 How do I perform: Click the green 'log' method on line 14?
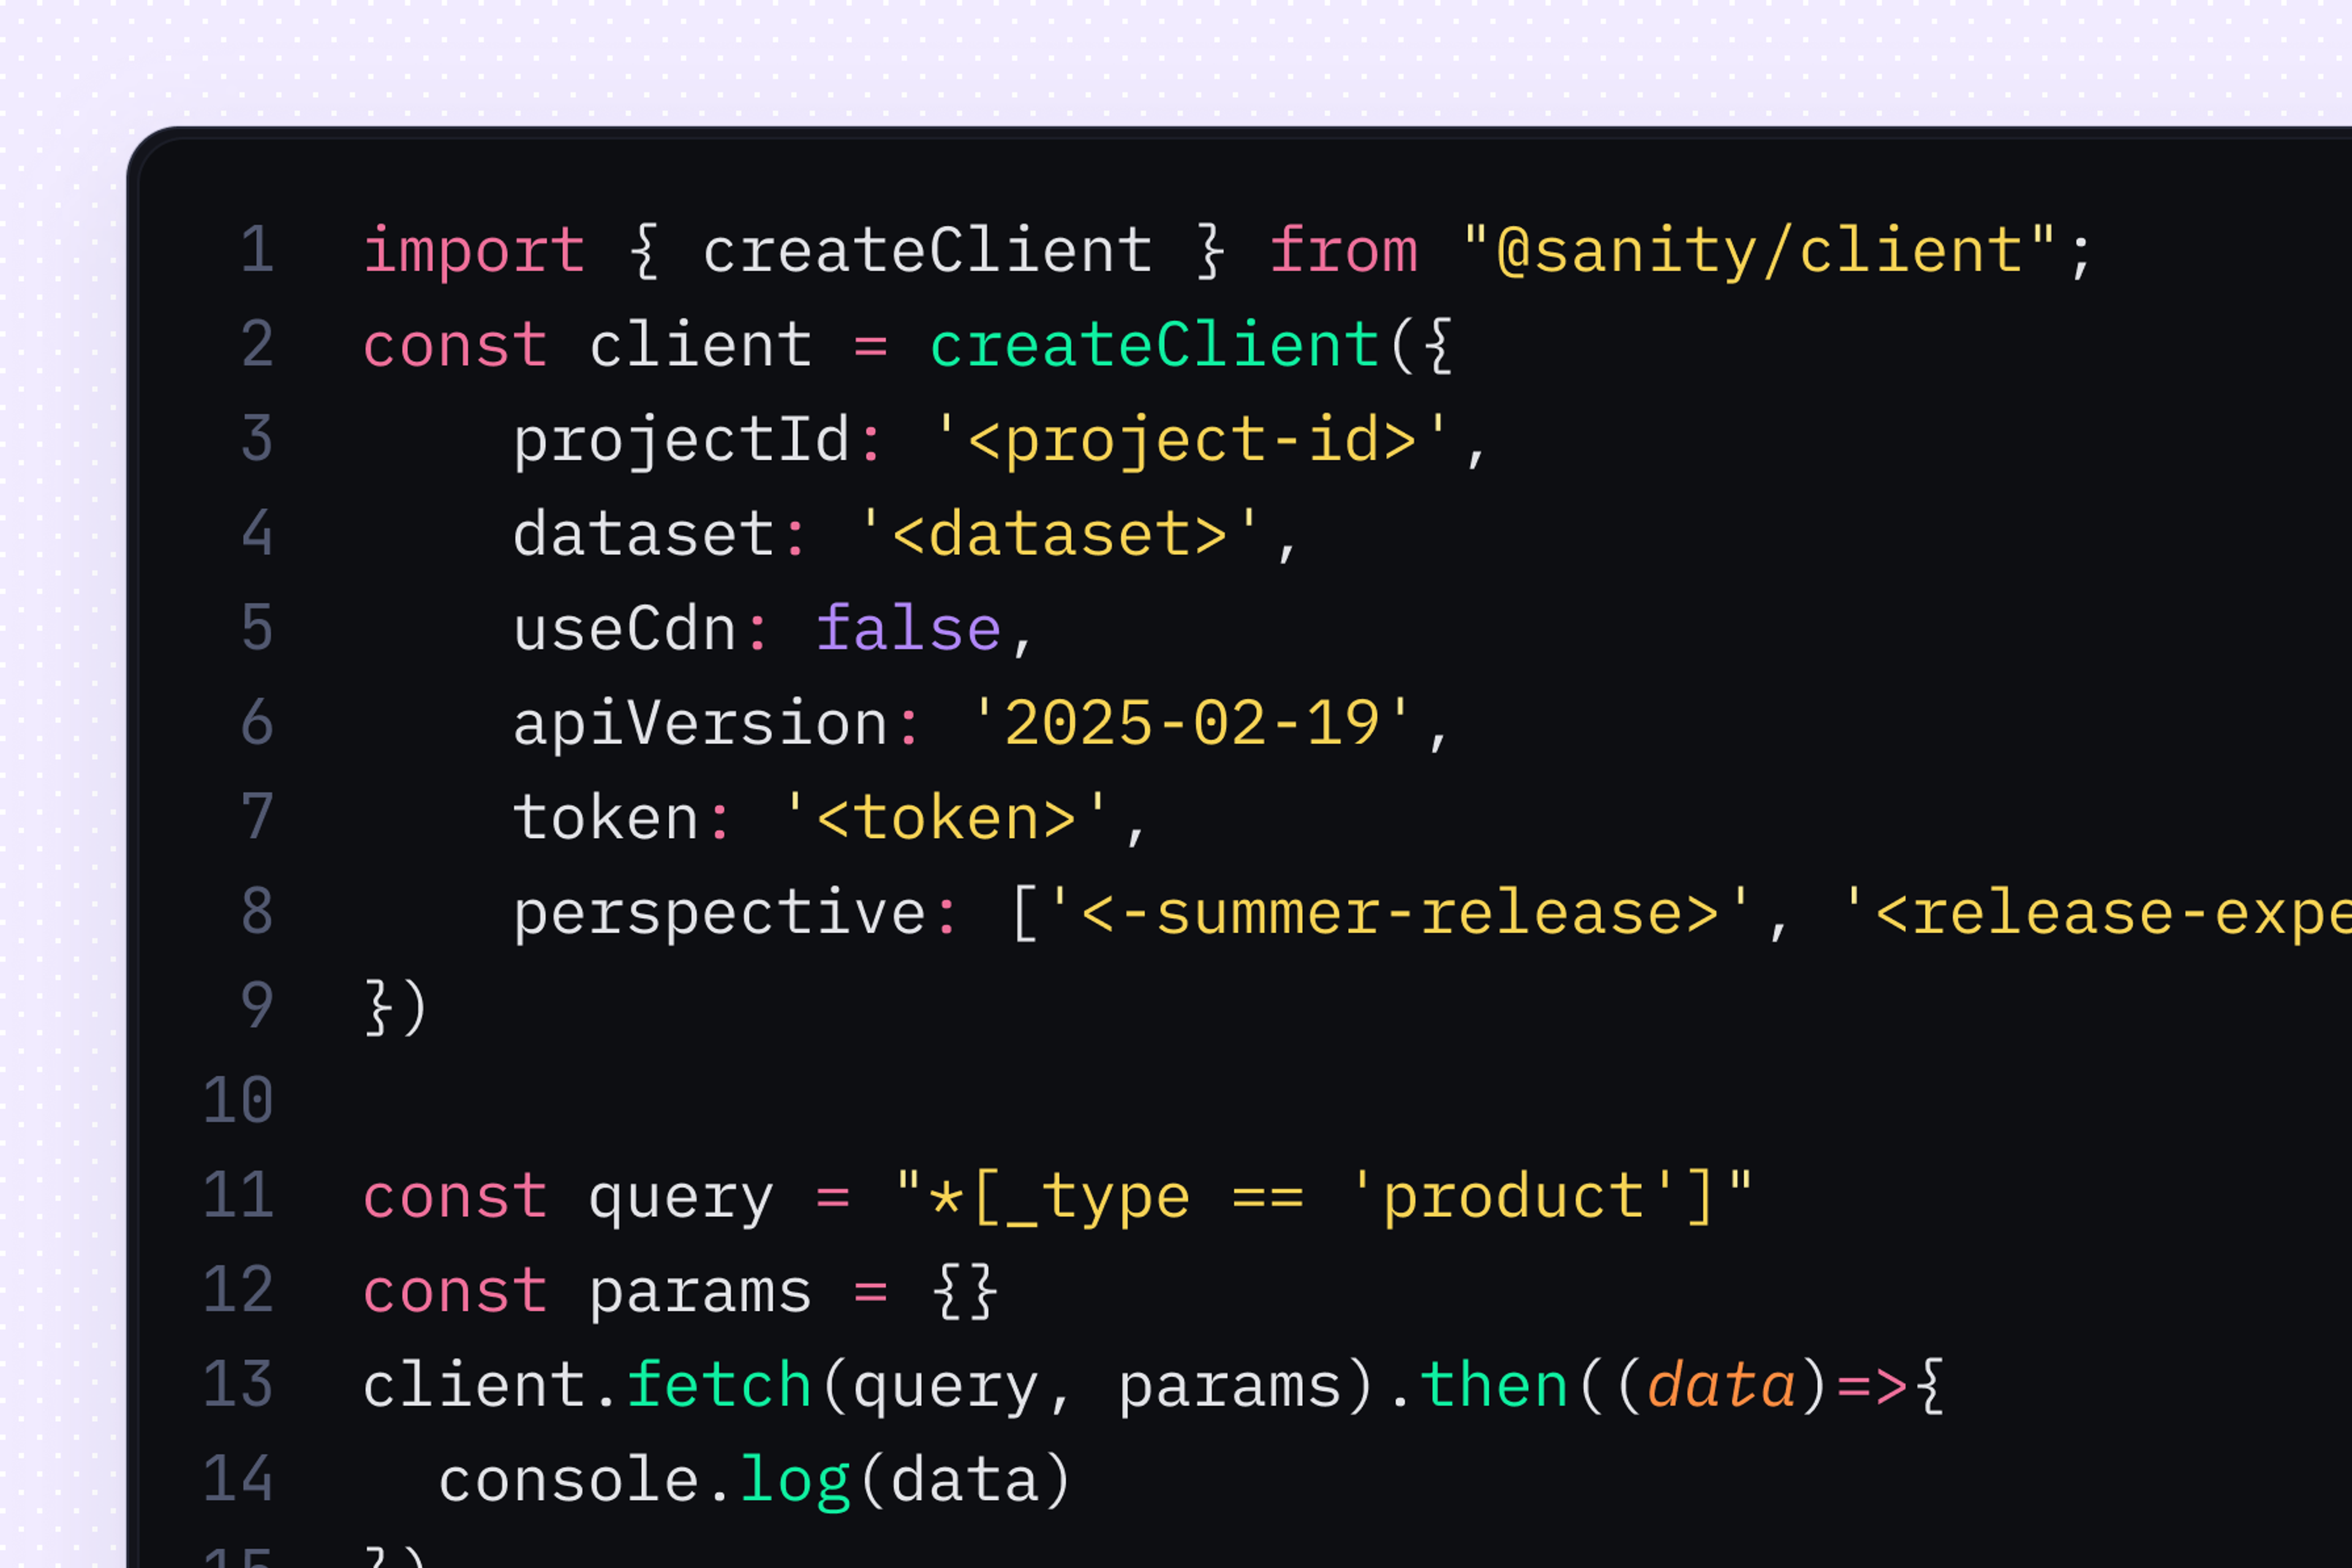point(796,1483)
